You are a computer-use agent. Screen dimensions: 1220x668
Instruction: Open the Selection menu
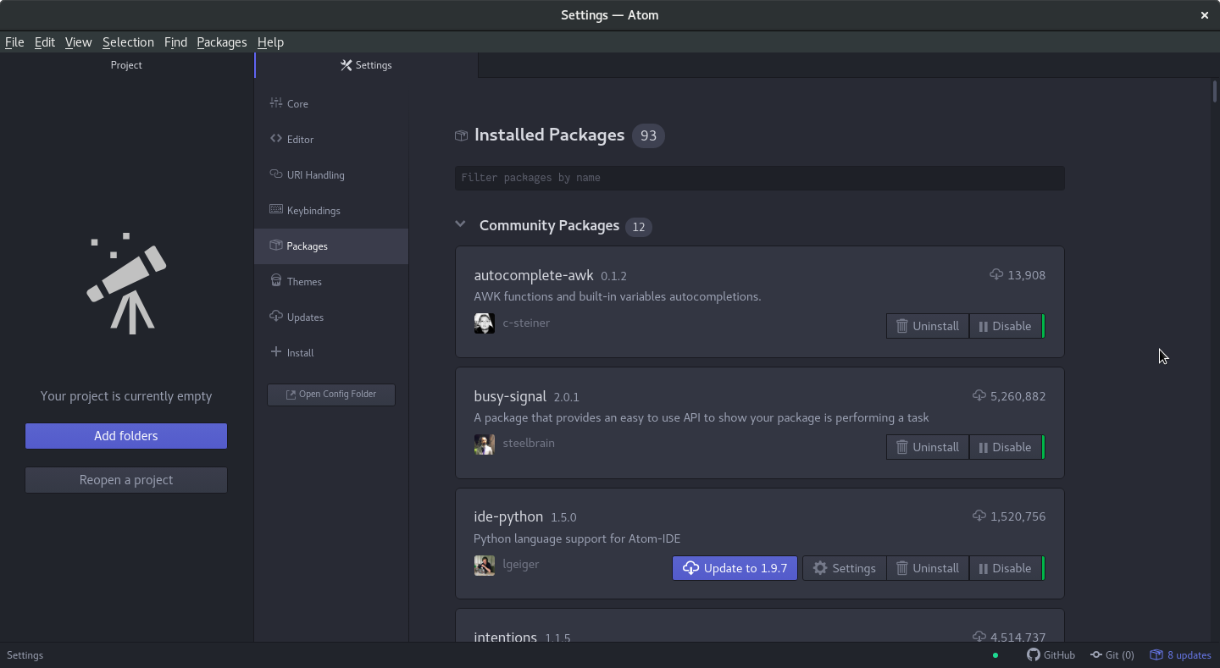(128, 42)
